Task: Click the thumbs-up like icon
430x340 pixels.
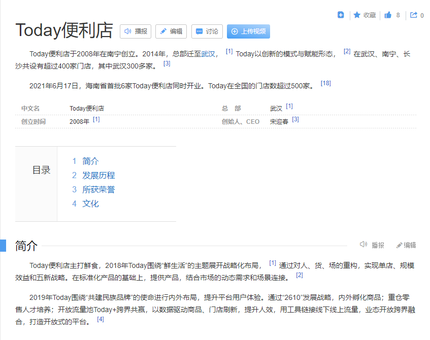Action: (388, 15)
